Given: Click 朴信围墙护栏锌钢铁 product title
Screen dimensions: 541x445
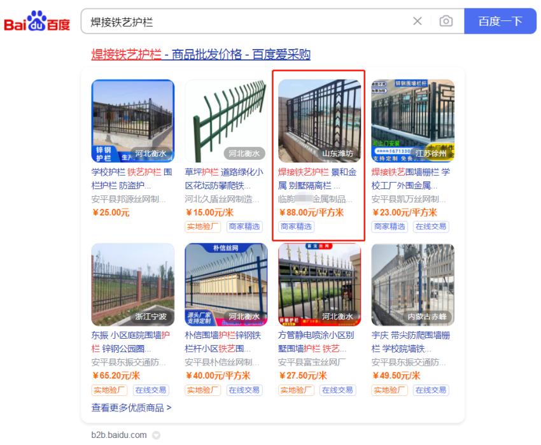Looking at the screenshot, I should click(x=223, y=342).
